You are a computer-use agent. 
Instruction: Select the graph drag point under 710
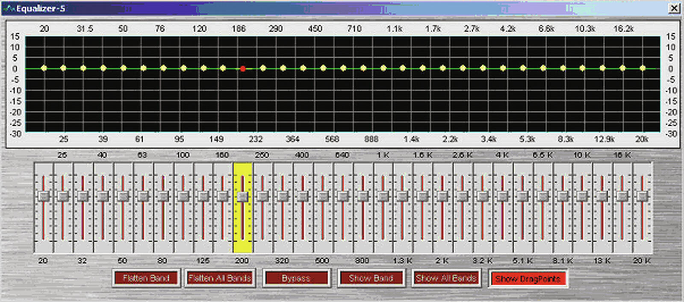(x=363, y=68)
